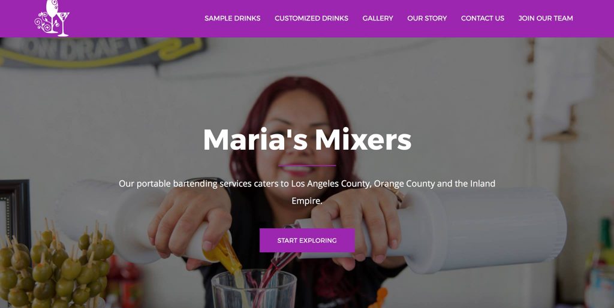Click the On Draft sign
The image size is (614, 308).
pos(103,52)
